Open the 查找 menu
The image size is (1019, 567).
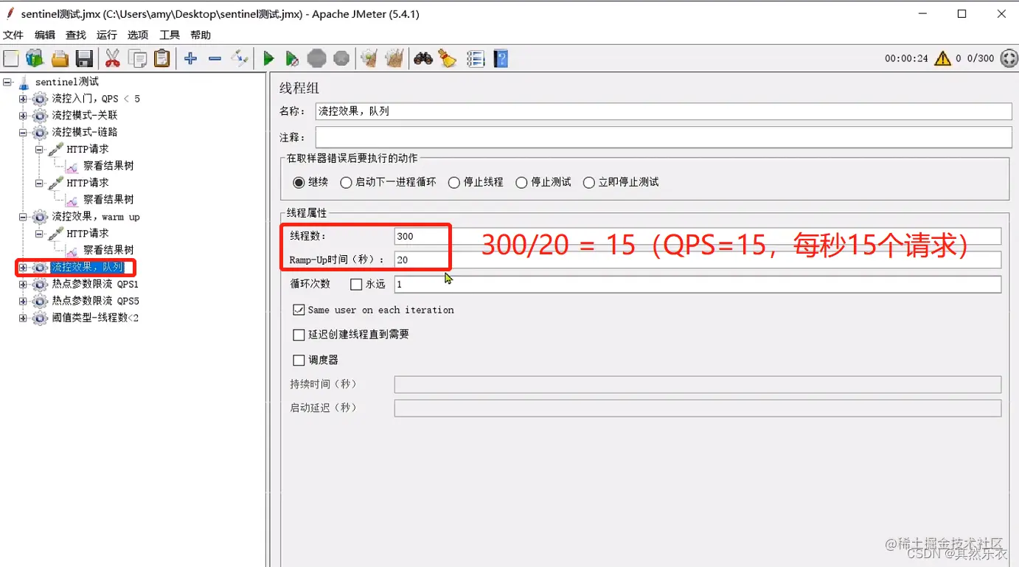(x=76, y=35)
